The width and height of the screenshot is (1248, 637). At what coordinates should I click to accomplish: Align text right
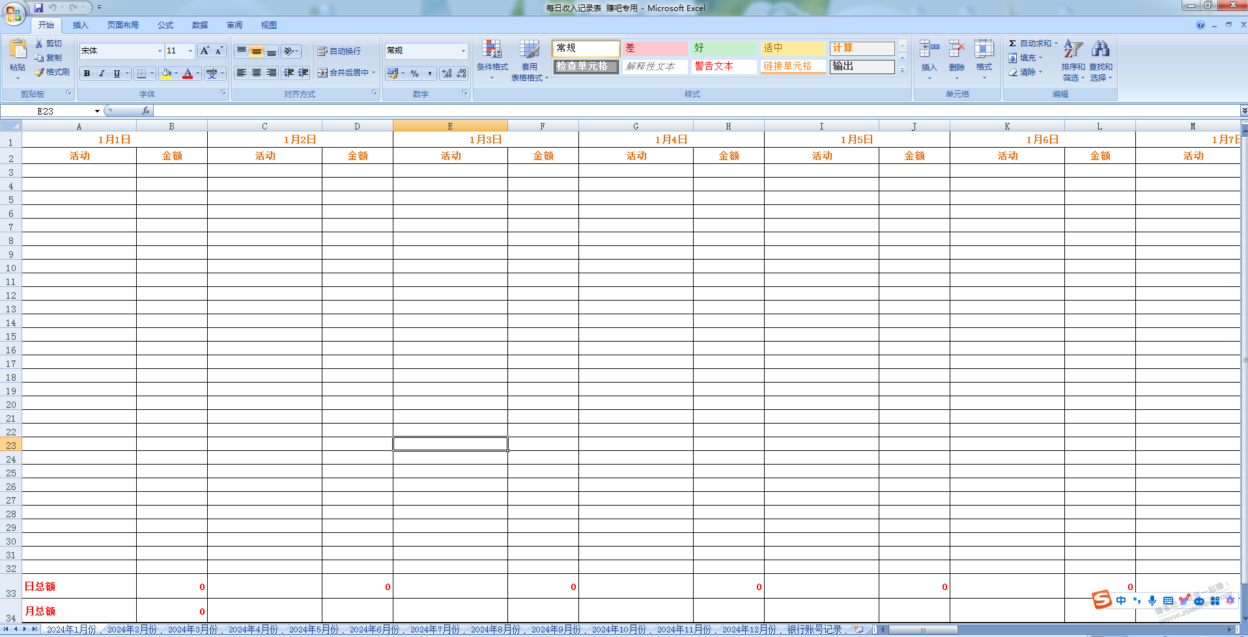pos(272,73)
